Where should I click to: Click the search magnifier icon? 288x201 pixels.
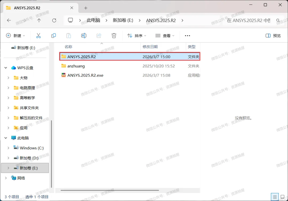click(278, 20)
